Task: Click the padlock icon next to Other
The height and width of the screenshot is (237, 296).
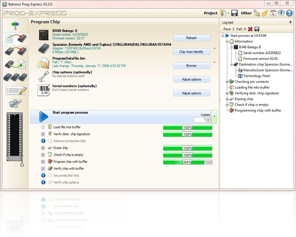Action: coord(257,13)
